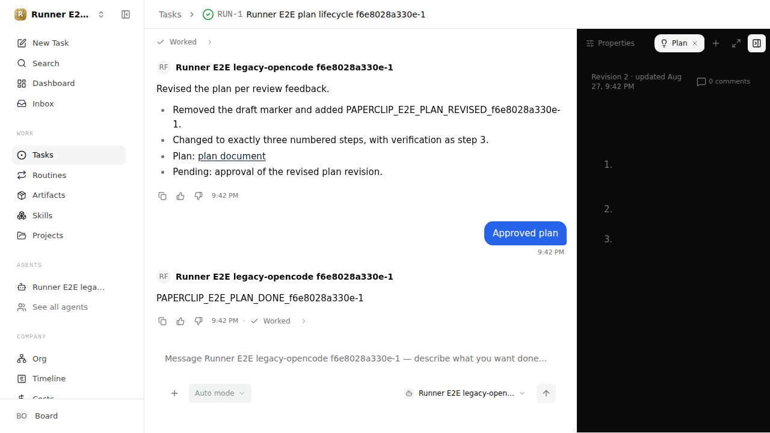770x433 pixels.
Task: Open Routines page
Action: (x=69, y=175)
